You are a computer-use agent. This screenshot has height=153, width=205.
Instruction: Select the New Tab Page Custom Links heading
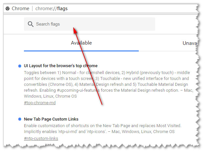pyautogui.click(x=51, y=119)
